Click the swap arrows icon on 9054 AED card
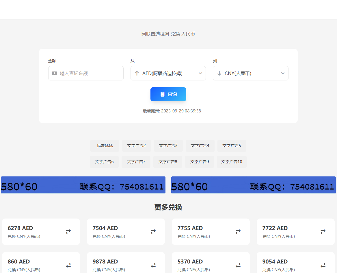The image size is (337, 273). point(323,265)
